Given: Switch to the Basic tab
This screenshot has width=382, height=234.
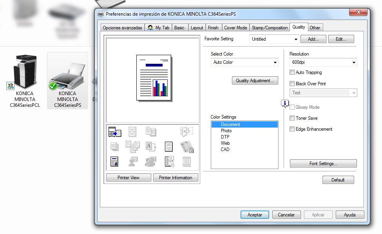Looking at the screenshot, I should pyautogui.click(x=179, y=28).
